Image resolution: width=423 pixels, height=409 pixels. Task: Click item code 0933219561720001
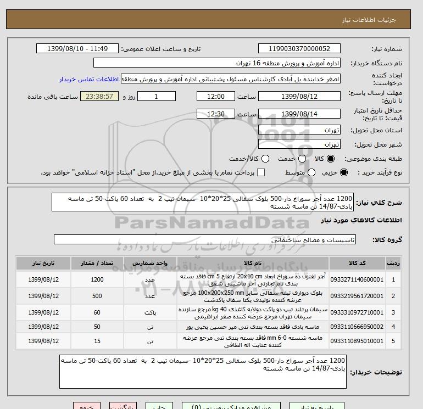coord(357,296)
